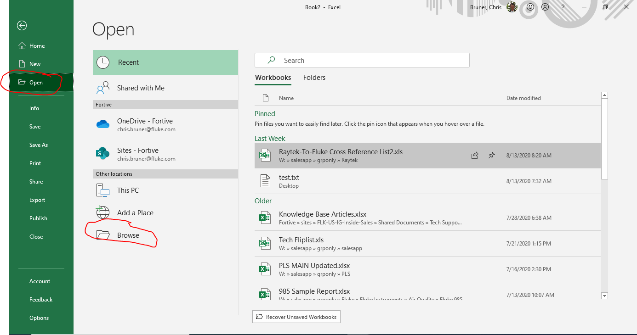
Task: Click the OneDrive cloud icon
Action: pyautogui.click(x=103, y=124)
